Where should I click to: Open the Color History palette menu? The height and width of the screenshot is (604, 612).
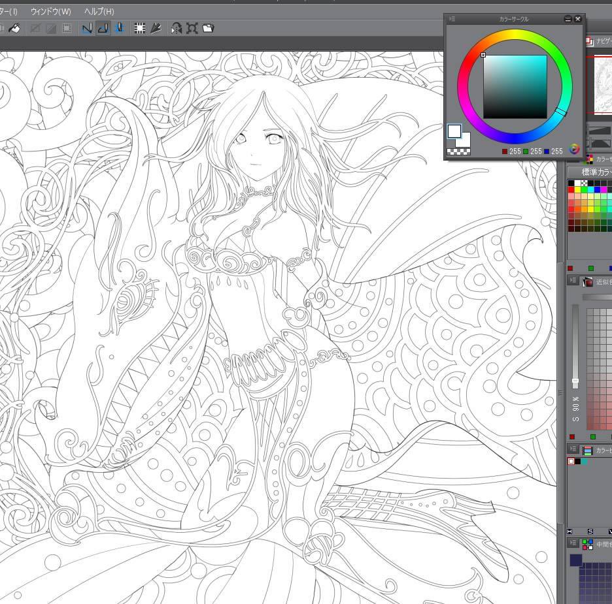coord(573,449)
